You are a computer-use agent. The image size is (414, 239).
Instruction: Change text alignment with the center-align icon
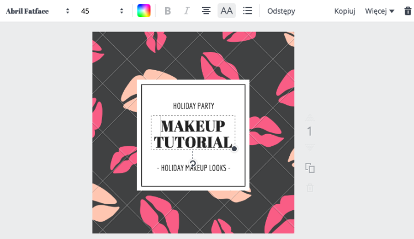(206, 11)
